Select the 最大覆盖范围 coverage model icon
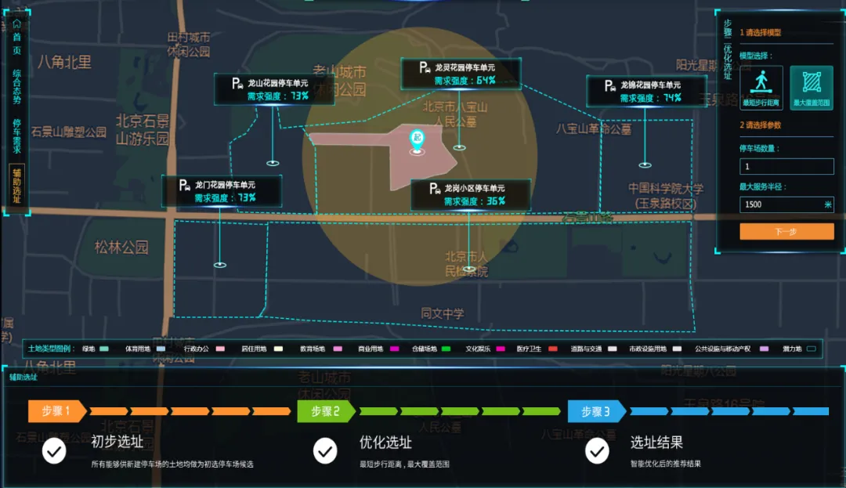 click(x=811, y=86)
